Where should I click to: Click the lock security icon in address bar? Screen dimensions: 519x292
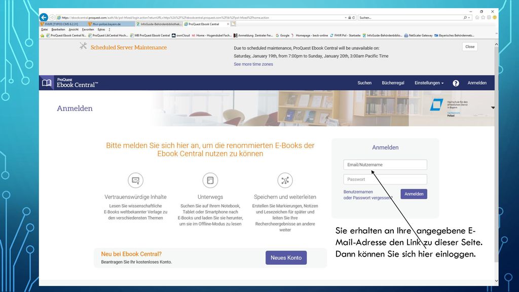pos(350,18)
